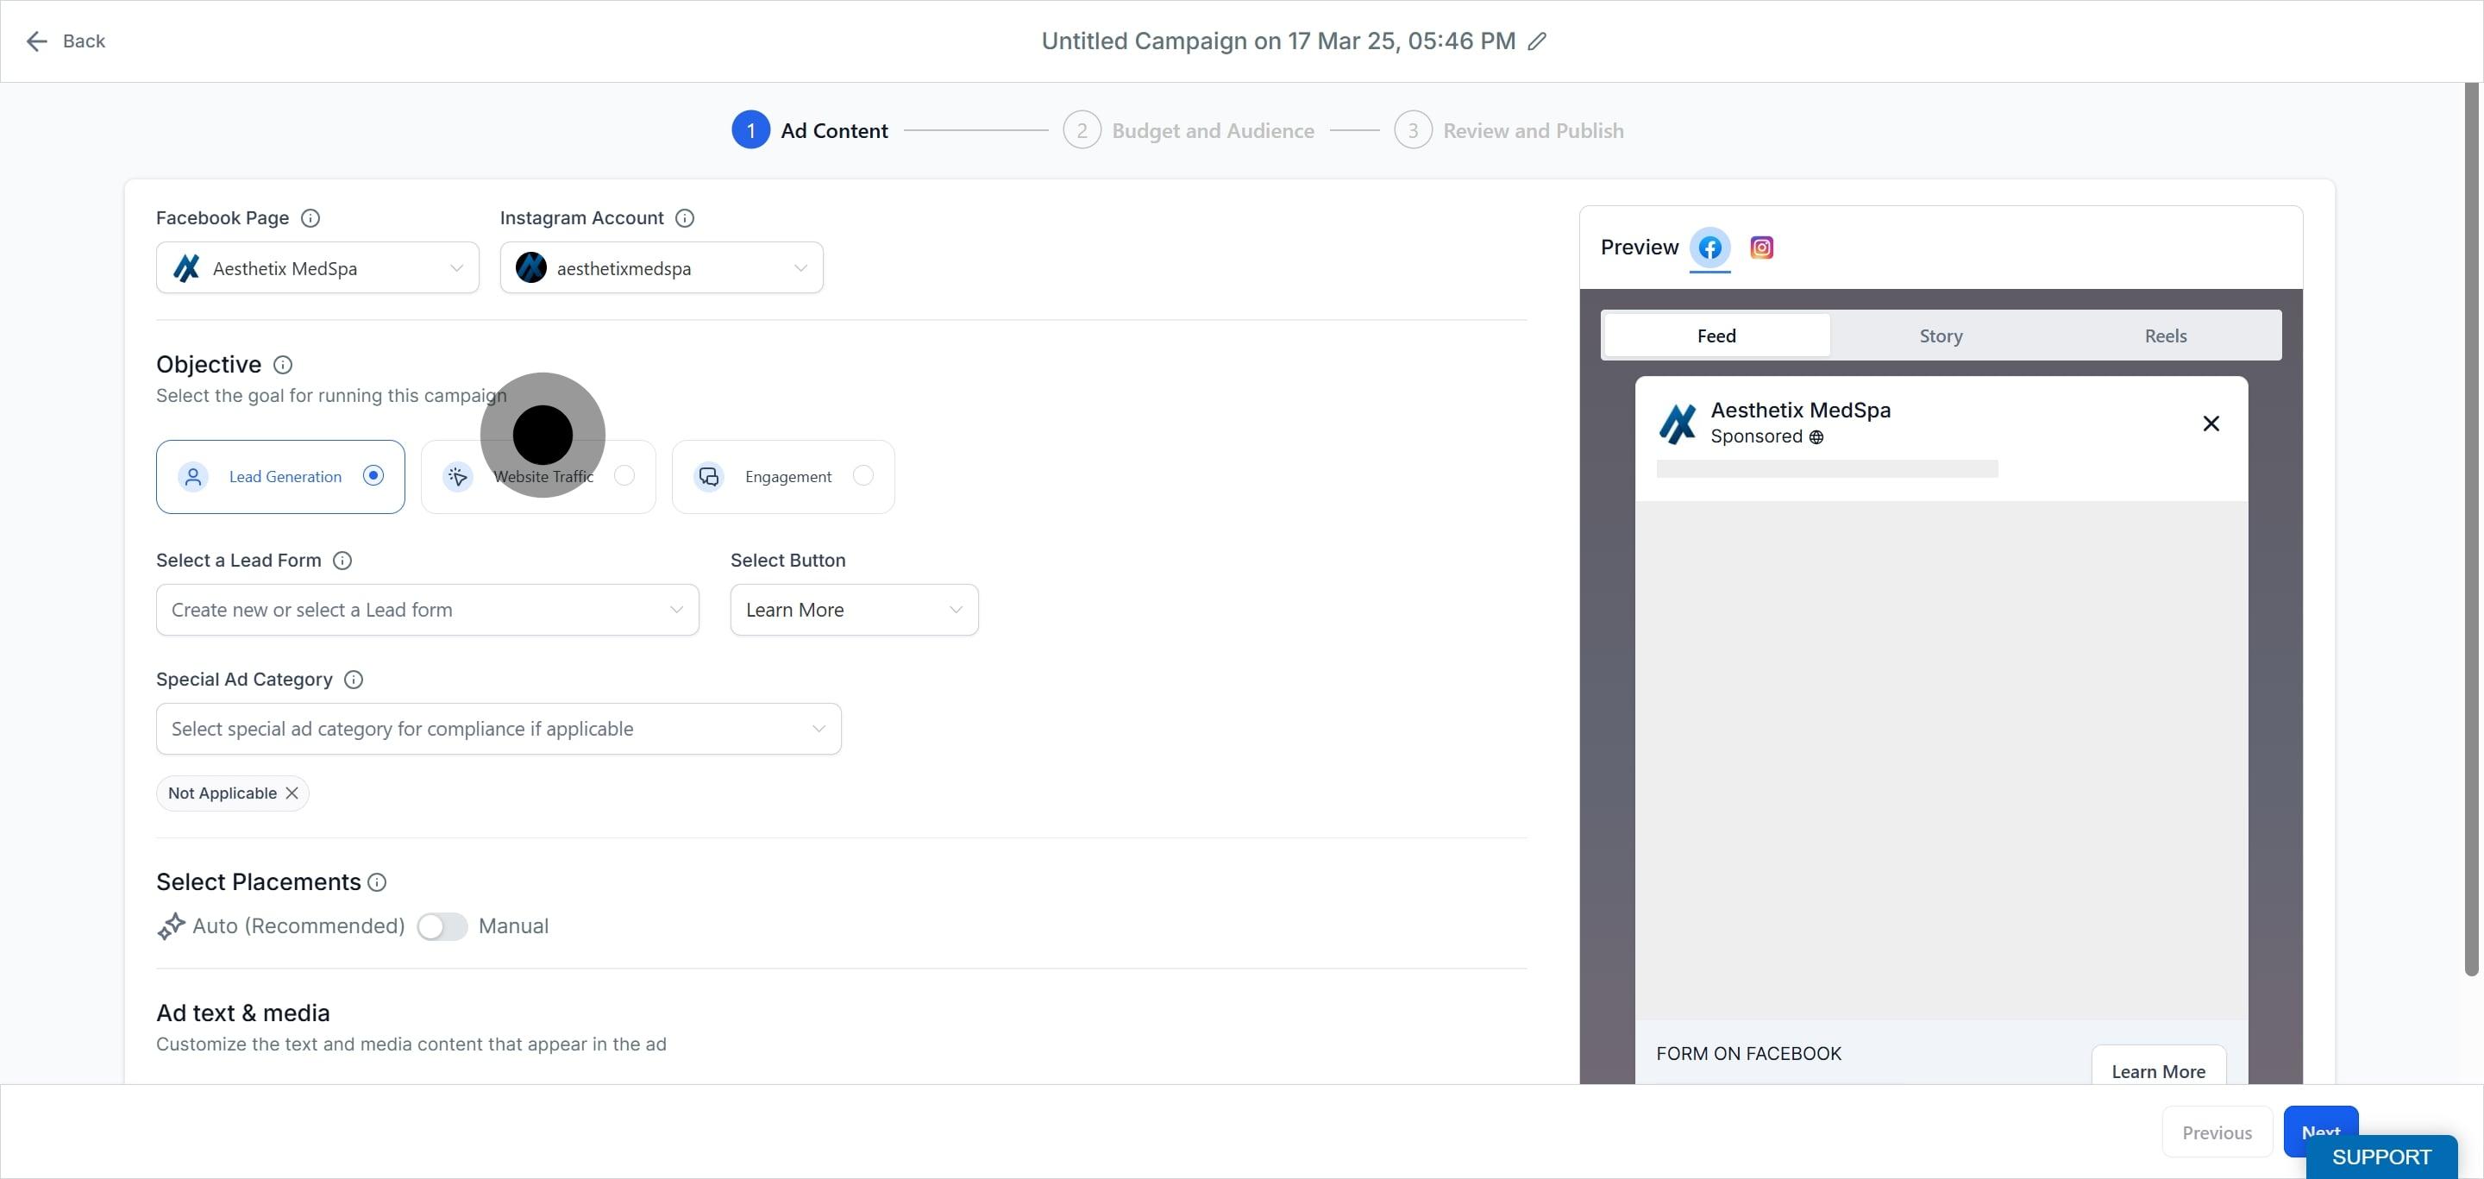This screenshot has height=1179, width=2484.
Task: Open Select a Lead Form info icon
Action: click(342, 560)
